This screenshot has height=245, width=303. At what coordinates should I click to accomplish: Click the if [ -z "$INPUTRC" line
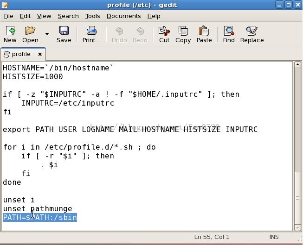click(x=121, y=94)
